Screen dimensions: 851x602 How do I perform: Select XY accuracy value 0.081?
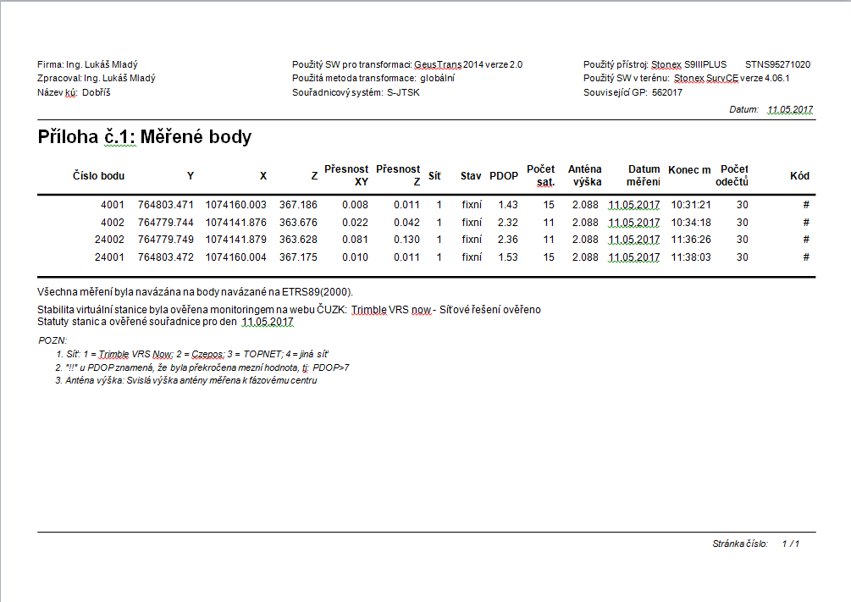[355, 240]
